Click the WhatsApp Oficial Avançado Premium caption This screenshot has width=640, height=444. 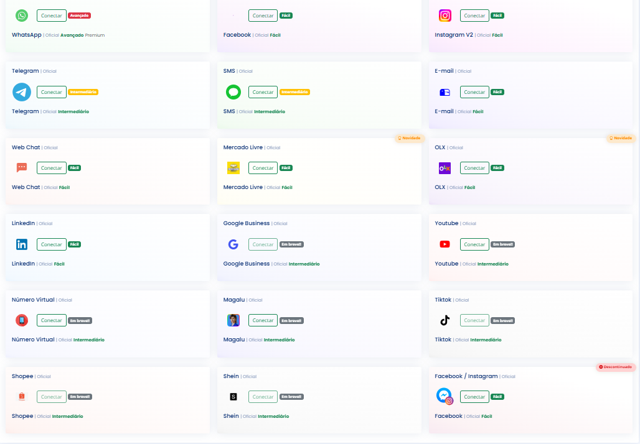(x=59, y=35)
